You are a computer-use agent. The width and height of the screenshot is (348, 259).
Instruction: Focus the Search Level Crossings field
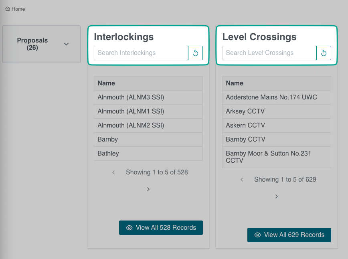(x=269, y=53)
